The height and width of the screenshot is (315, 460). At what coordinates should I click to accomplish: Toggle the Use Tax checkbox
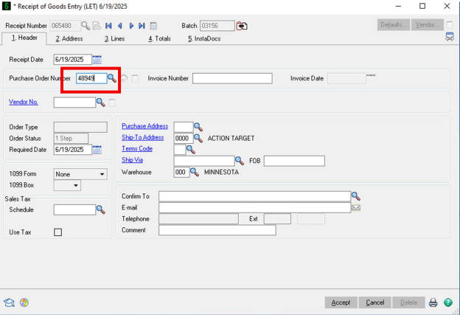pyautogui.click(x=58, y=232)
